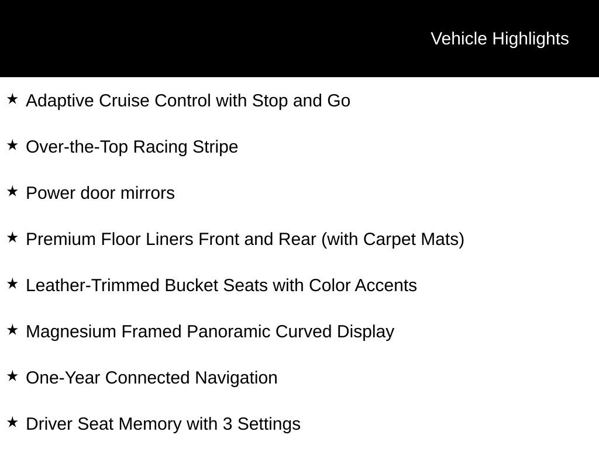
Task: Click the words (with Carpet Mats)
Action: pyautogui.click(x=393, y=240)
